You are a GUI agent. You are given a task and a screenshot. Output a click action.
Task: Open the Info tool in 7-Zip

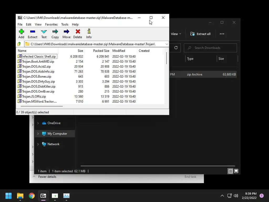point(89,32)
